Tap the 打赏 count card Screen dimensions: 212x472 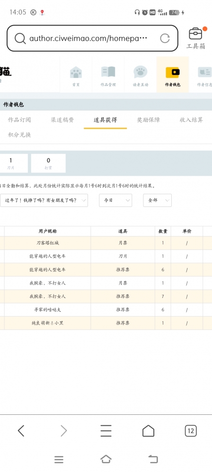coord(48,163)
